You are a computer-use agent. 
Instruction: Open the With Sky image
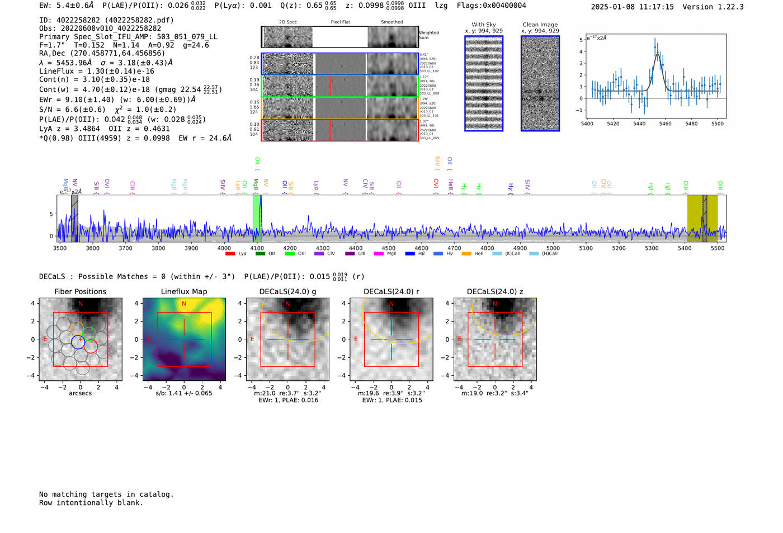coord(484,83)
